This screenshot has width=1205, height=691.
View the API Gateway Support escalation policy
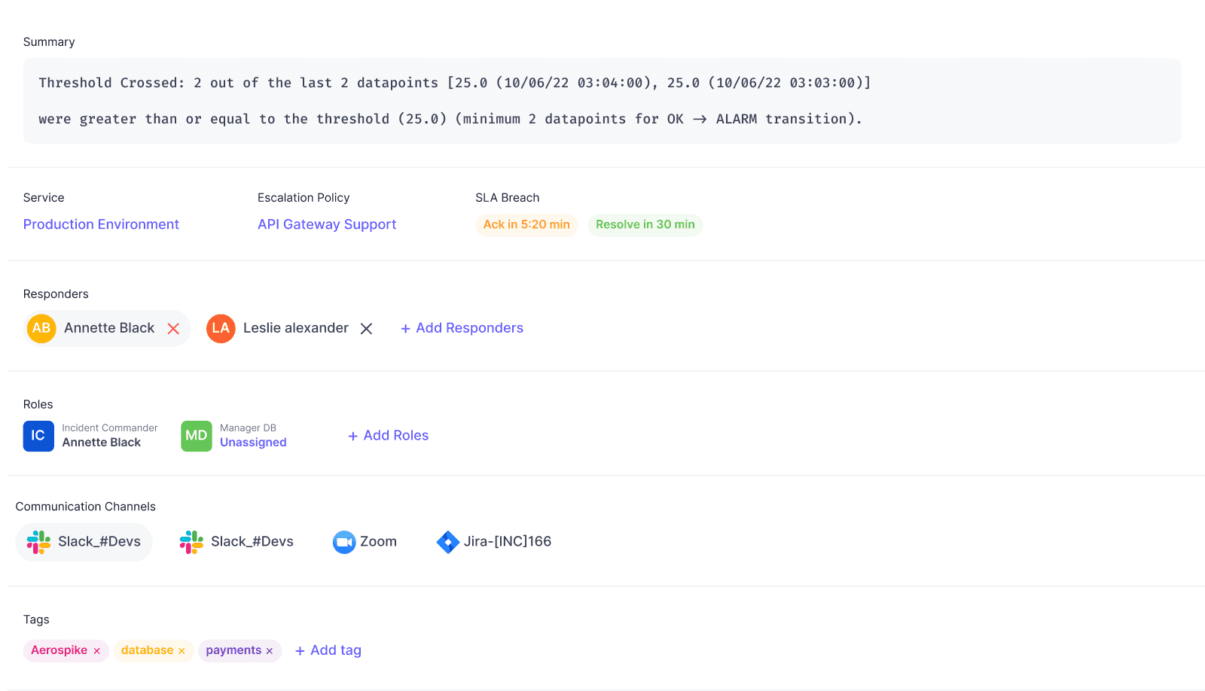pyautogui.click(x=326, y=224)
